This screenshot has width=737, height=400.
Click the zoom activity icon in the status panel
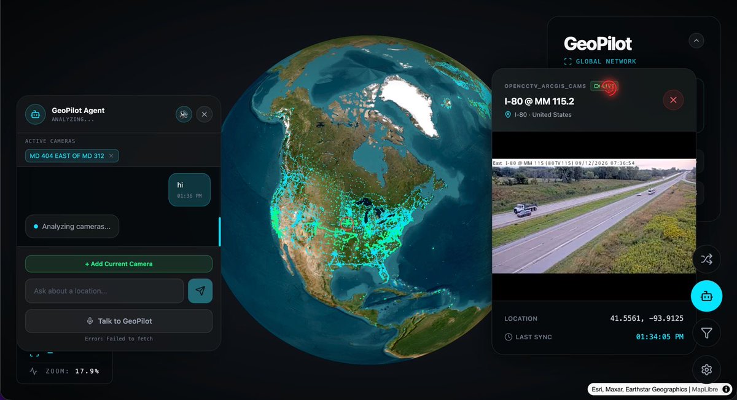(34, 371)
